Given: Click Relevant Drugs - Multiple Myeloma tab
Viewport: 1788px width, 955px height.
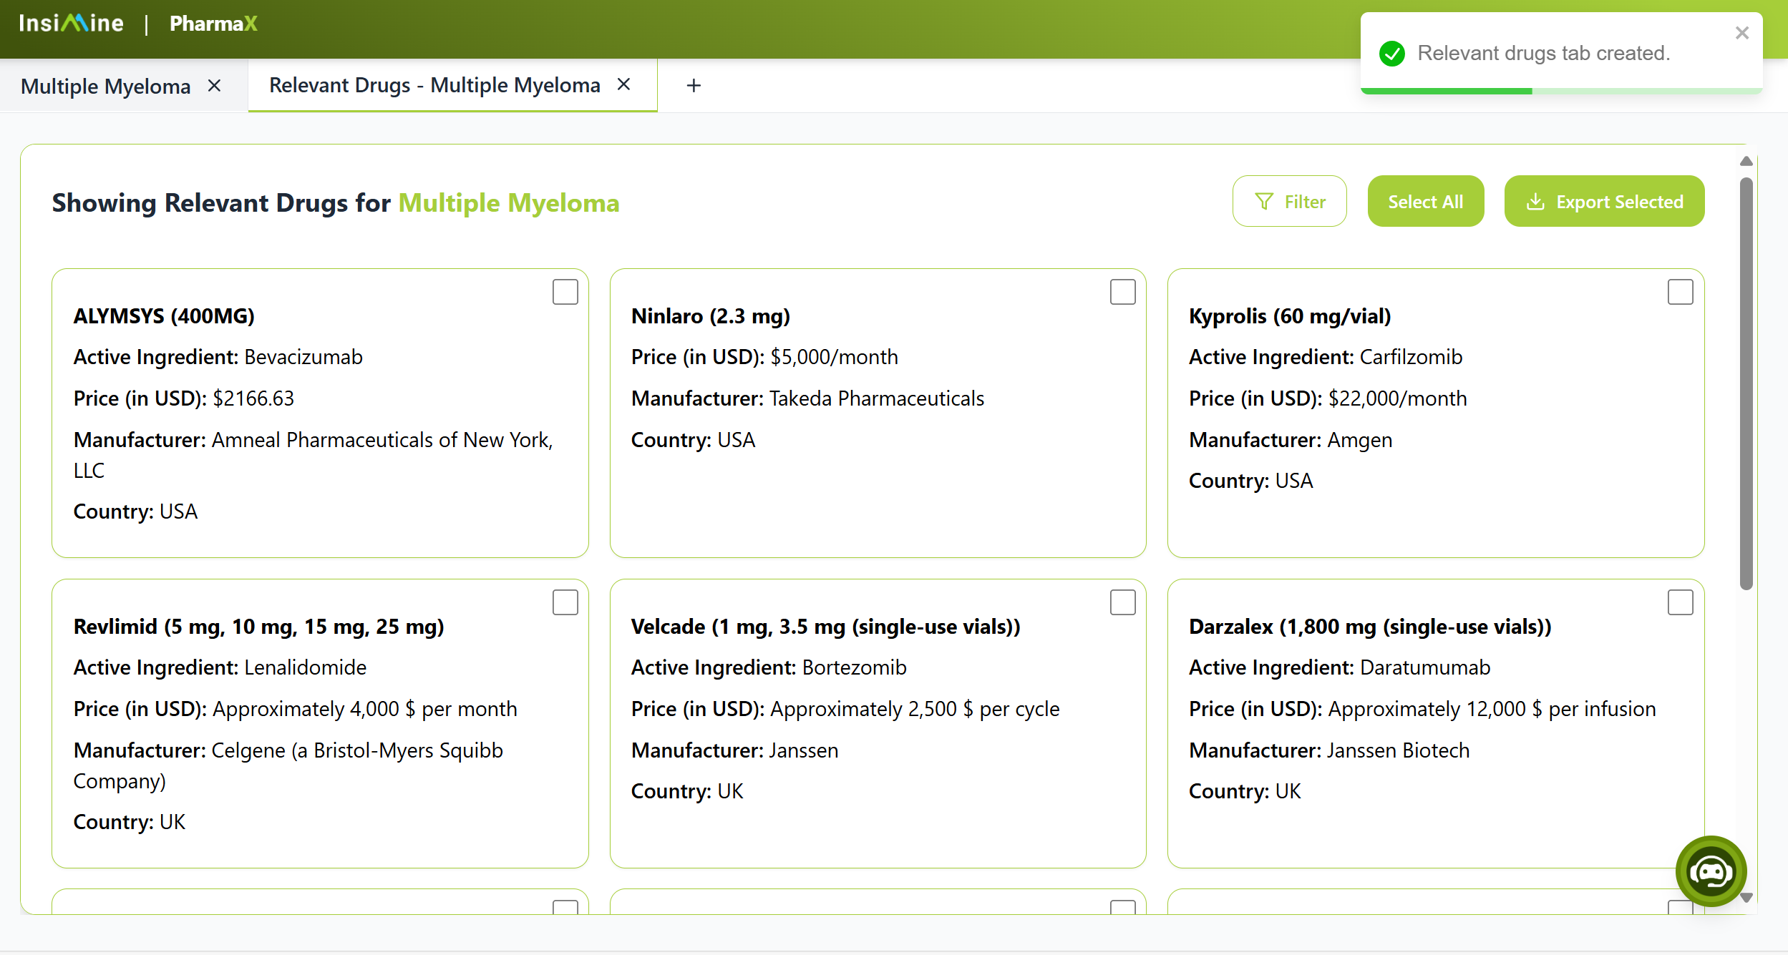Looking at the screenshot, I should [x=434, y=85].
